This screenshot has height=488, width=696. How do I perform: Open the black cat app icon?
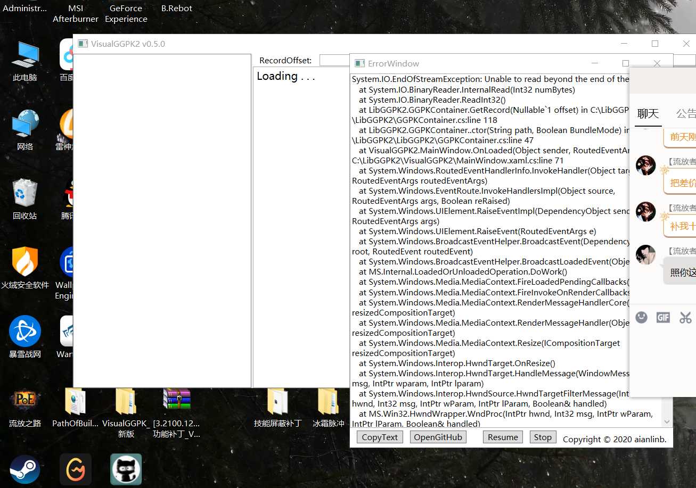click(126, 469)
